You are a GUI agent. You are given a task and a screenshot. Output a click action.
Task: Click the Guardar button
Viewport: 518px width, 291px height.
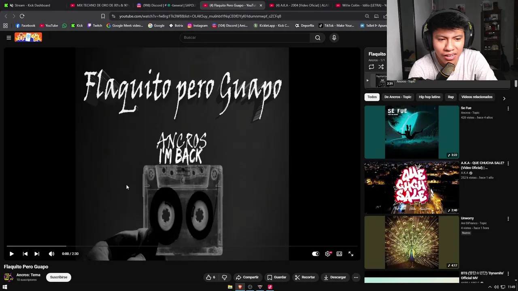(x=277, y=277)
